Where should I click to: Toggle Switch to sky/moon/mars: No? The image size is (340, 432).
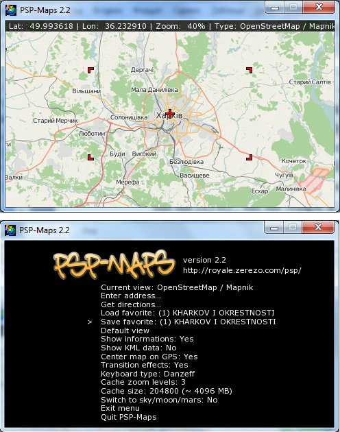tap(159, 400)
